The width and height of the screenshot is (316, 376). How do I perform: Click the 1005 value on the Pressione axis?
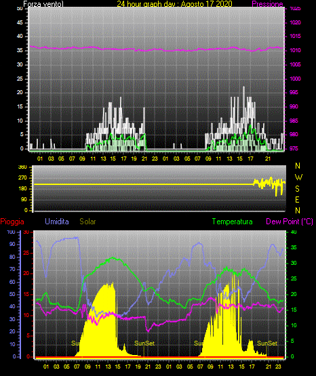295,64
